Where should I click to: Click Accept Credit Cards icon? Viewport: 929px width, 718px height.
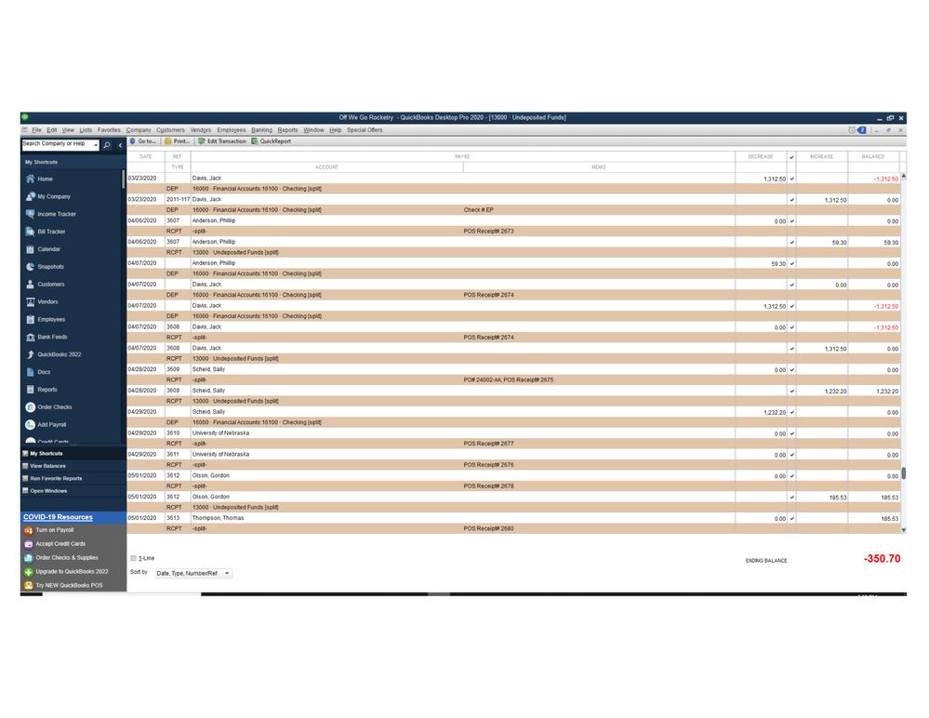[x=29, y=544]
